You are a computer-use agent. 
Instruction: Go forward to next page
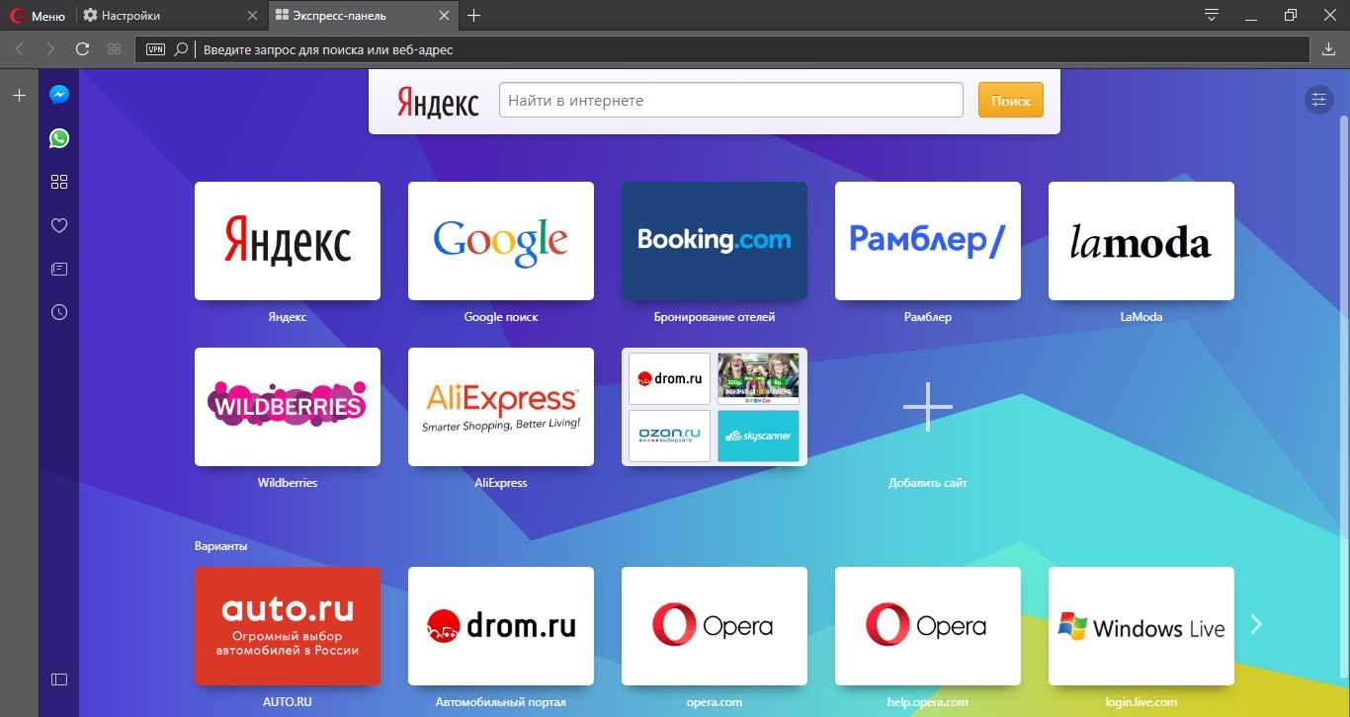[50, 49]
